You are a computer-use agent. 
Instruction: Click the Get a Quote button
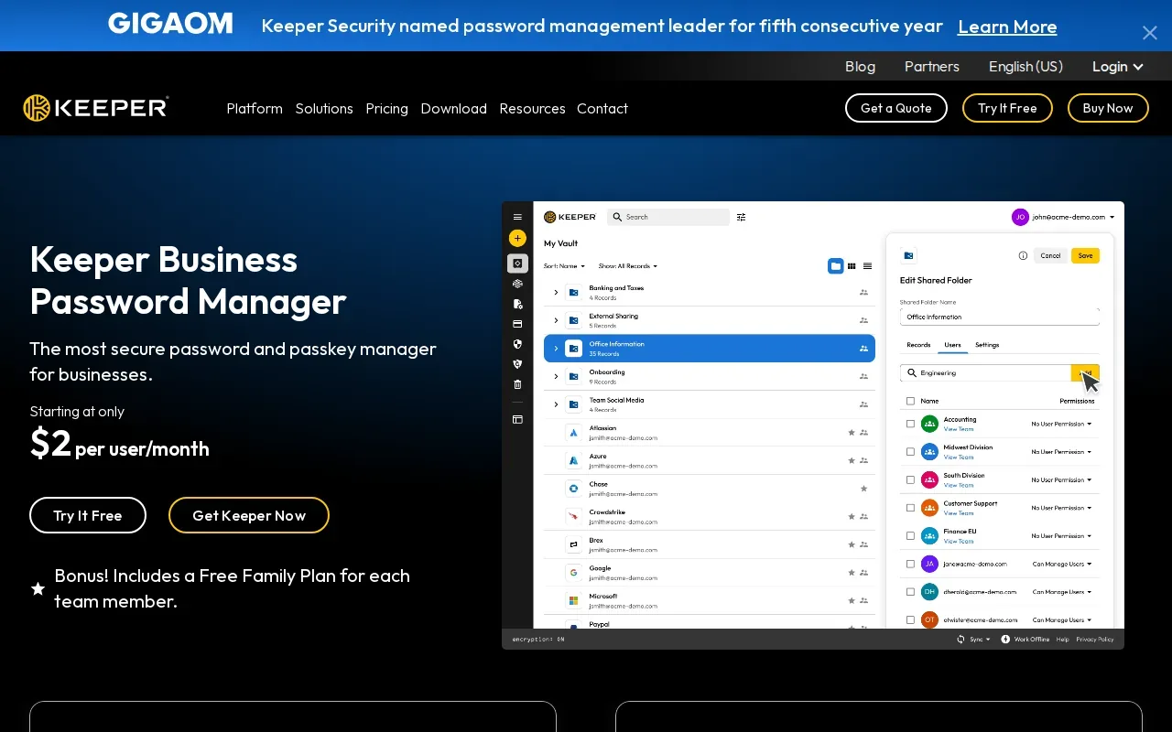(896, 108)
